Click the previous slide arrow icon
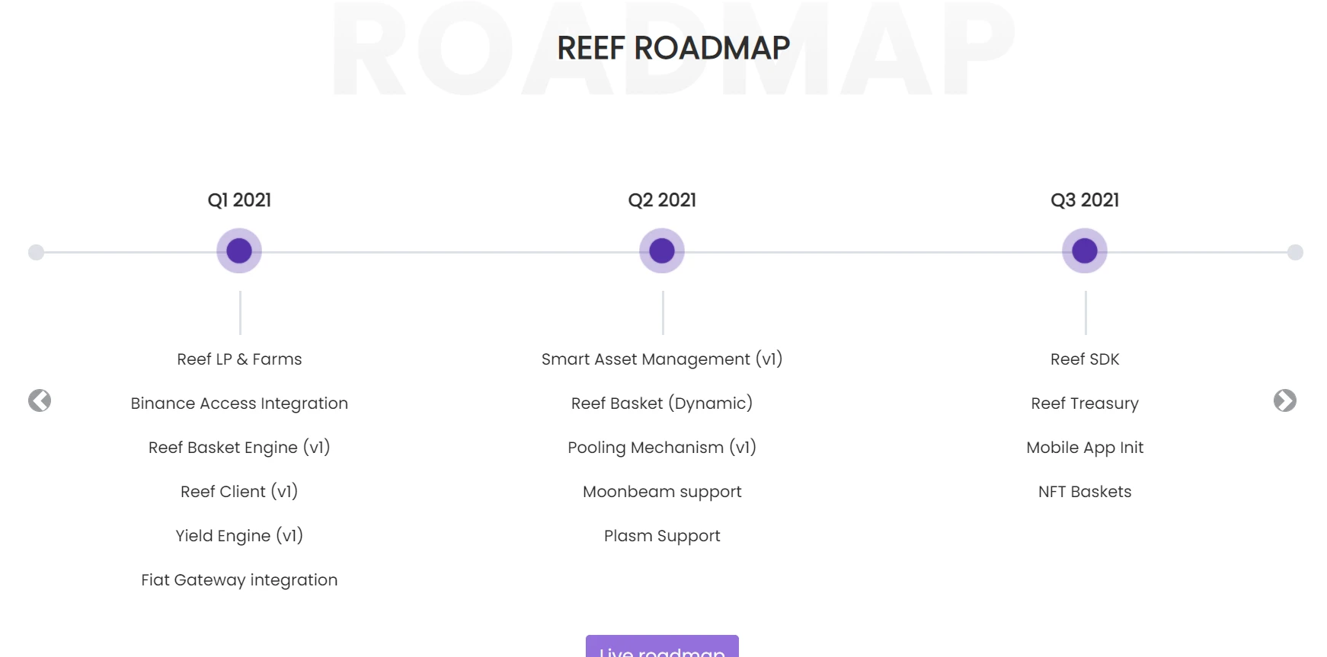Viewport: 1327px width, 657px height. click(x=40, y=400)
